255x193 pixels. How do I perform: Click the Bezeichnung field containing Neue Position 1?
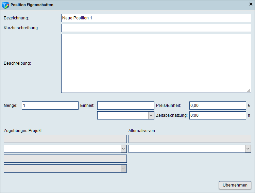click(x=156, y=18)
